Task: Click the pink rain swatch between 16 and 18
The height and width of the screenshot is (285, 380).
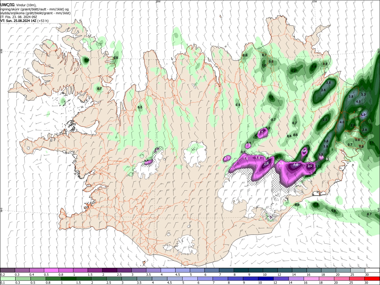Action: [x=311, y=279]
